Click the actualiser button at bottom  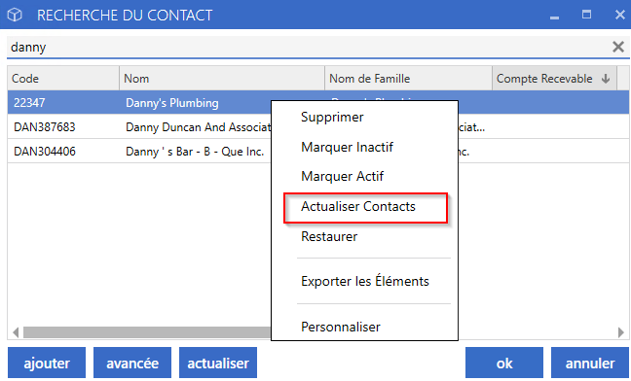218,363
